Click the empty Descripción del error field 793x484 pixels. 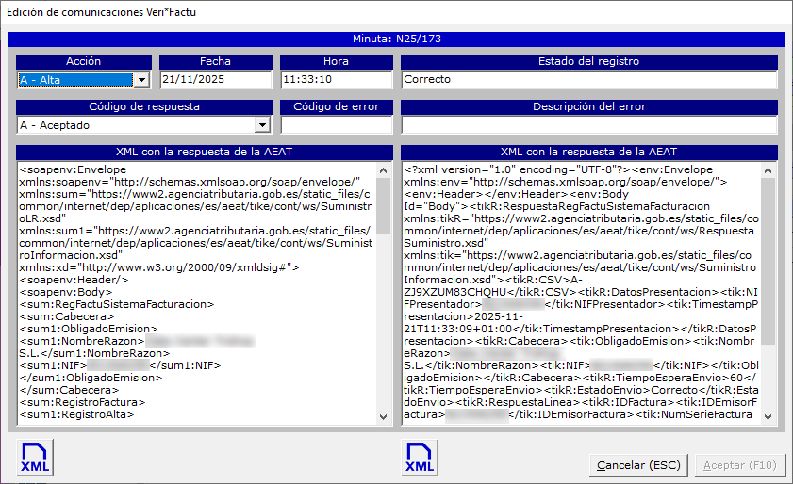(588, 125)
